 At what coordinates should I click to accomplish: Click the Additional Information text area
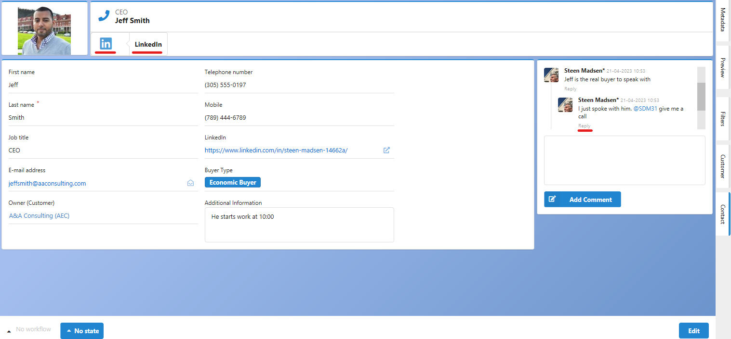point(299,225)
